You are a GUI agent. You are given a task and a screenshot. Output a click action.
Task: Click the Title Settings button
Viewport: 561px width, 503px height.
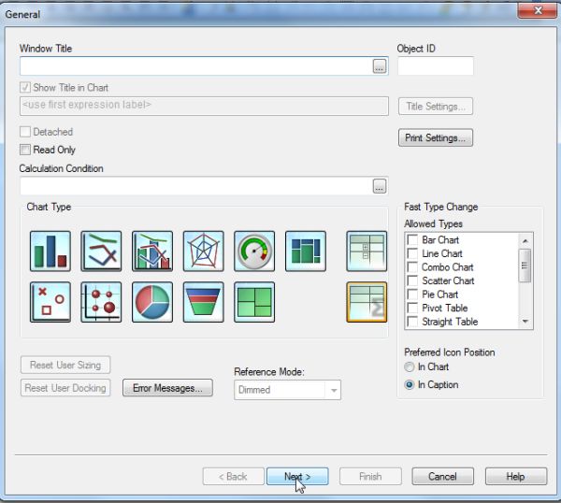[436, 107]
